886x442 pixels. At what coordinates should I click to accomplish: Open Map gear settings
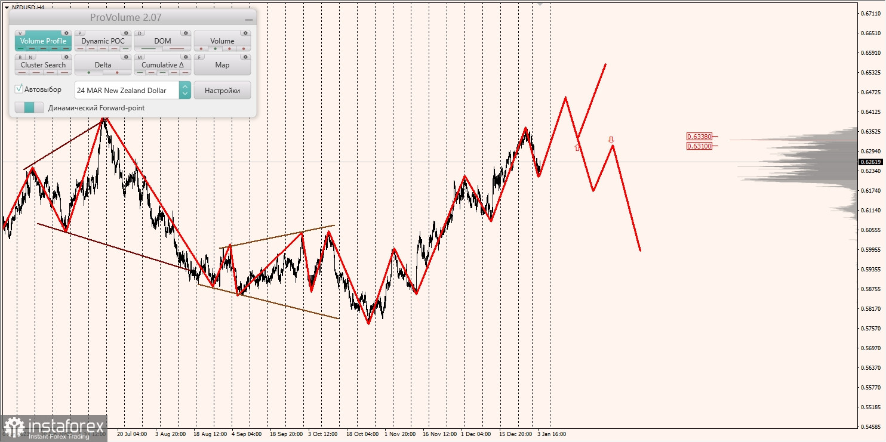(x=245, y=57)
